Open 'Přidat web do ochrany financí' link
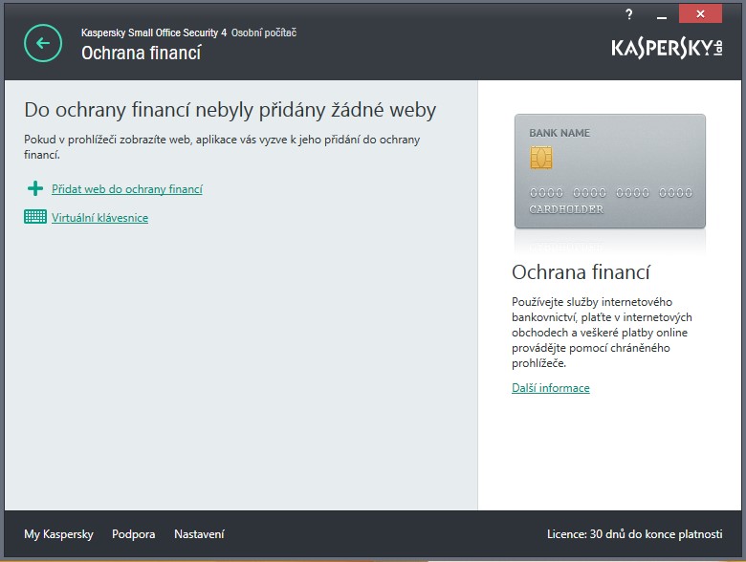 (126, 189)
